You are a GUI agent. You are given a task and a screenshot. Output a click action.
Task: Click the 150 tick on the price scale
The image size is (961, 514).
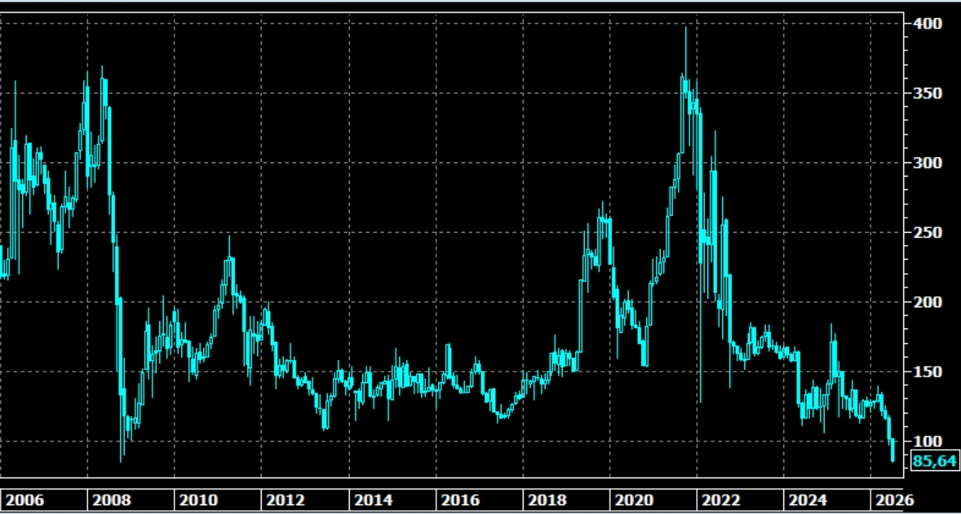(925, 372)
